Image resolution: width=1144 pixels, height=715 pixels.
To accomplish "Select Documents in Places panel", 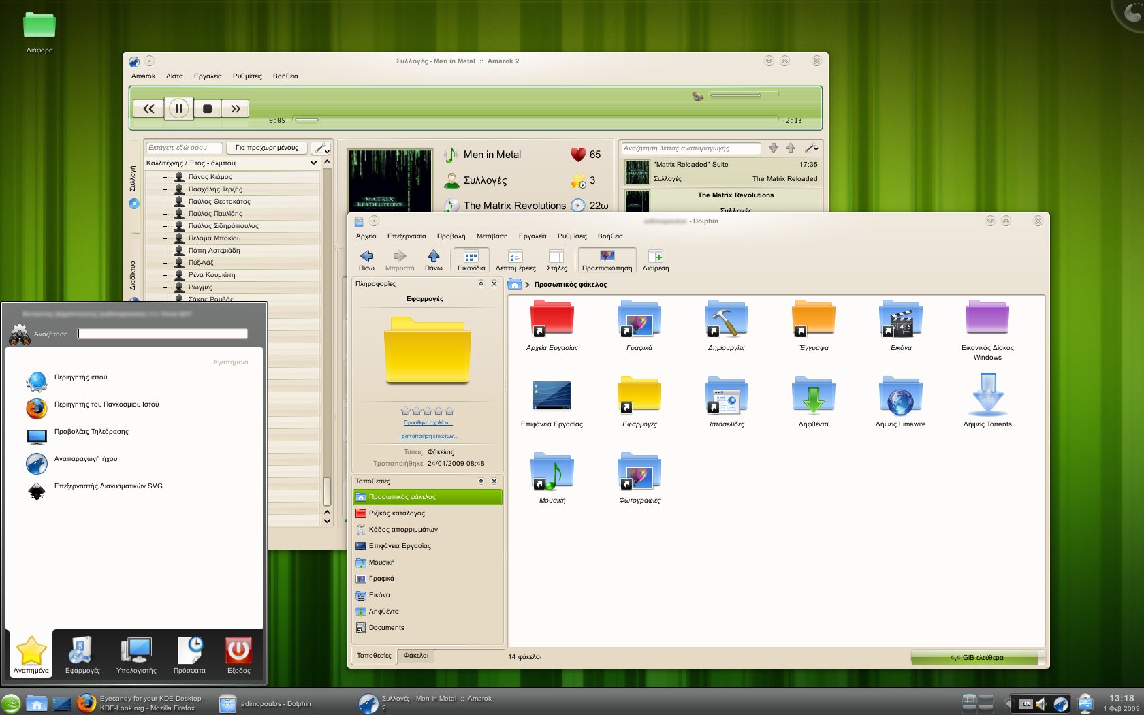I will (428, 628).
